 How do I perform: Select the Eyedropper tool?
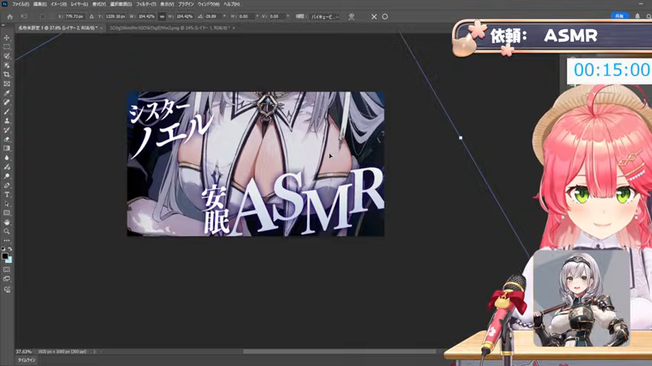[7, 93]
